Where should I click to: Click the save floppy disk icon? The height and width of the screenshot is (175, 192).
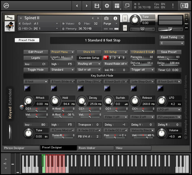(x=97, y=6)
